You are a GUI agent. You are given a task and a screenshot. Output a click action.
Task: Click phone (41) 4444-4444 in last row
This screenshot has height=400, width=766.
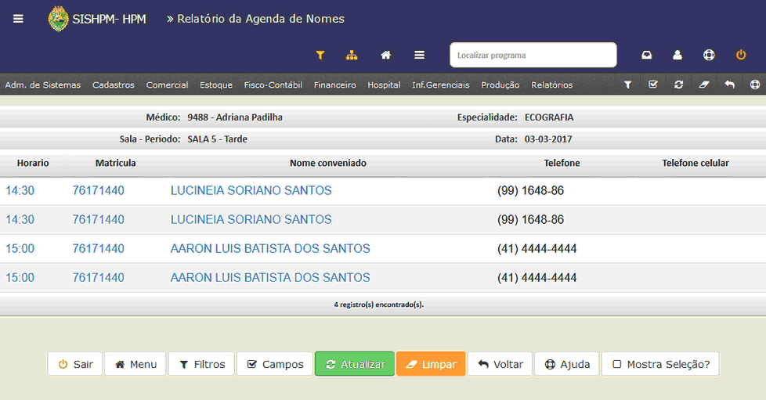(x=537, y=278)
